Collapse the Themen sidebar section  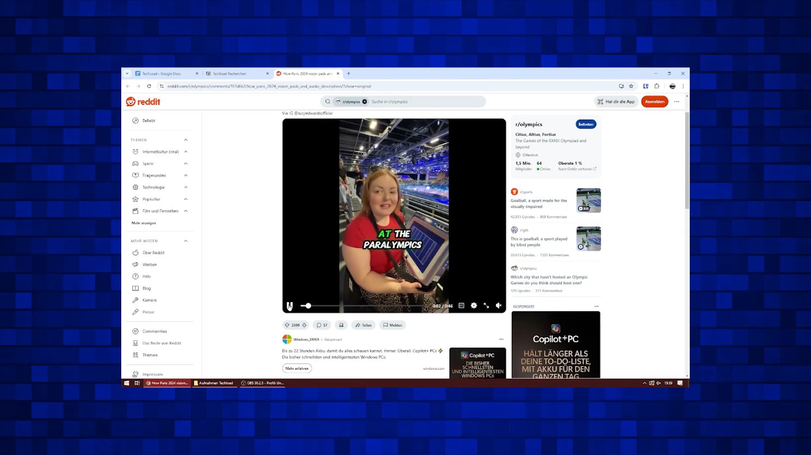click(186, 140)
